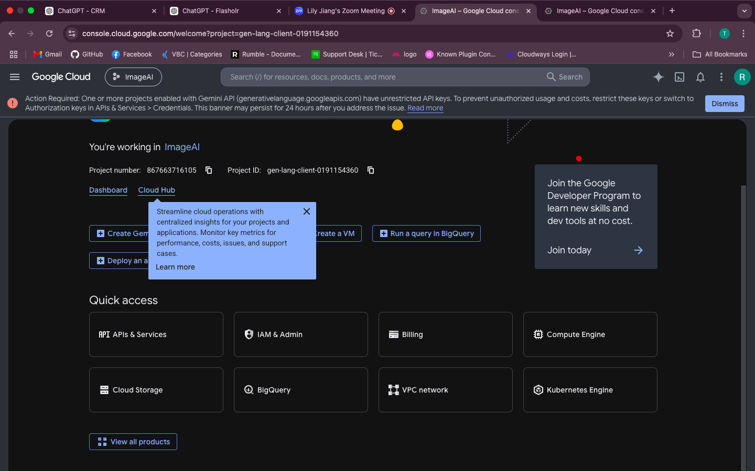
Task: Open the VBC | Categories bookmark
Action: pyautogui.click(x=191, y=54)
